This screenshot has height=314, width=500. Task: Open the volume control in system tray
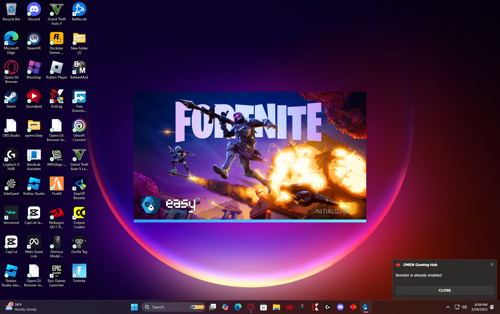click(464, 307)
